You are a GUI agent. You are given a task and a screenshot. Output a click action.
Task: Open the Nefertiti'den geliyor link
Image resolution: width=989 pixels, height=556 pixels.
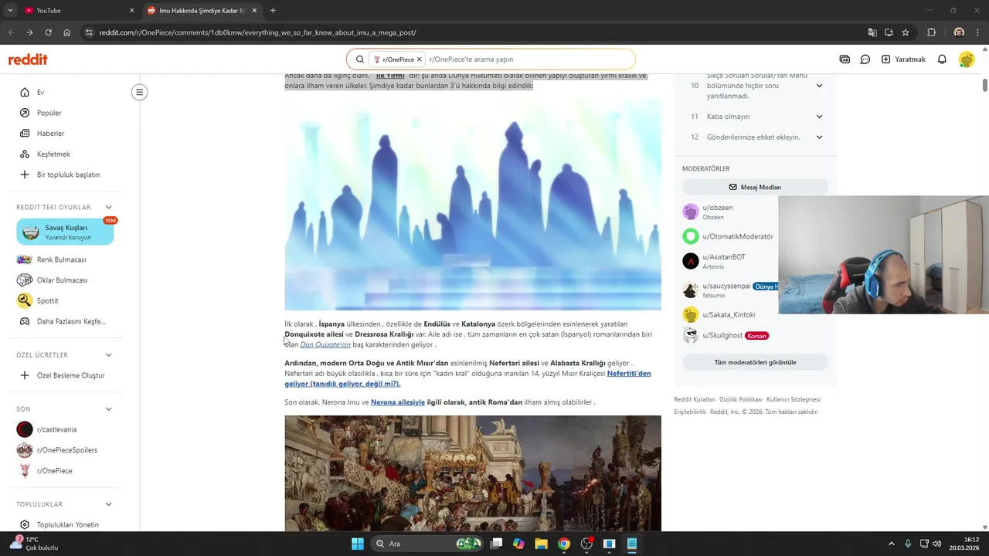click(467, 378)
